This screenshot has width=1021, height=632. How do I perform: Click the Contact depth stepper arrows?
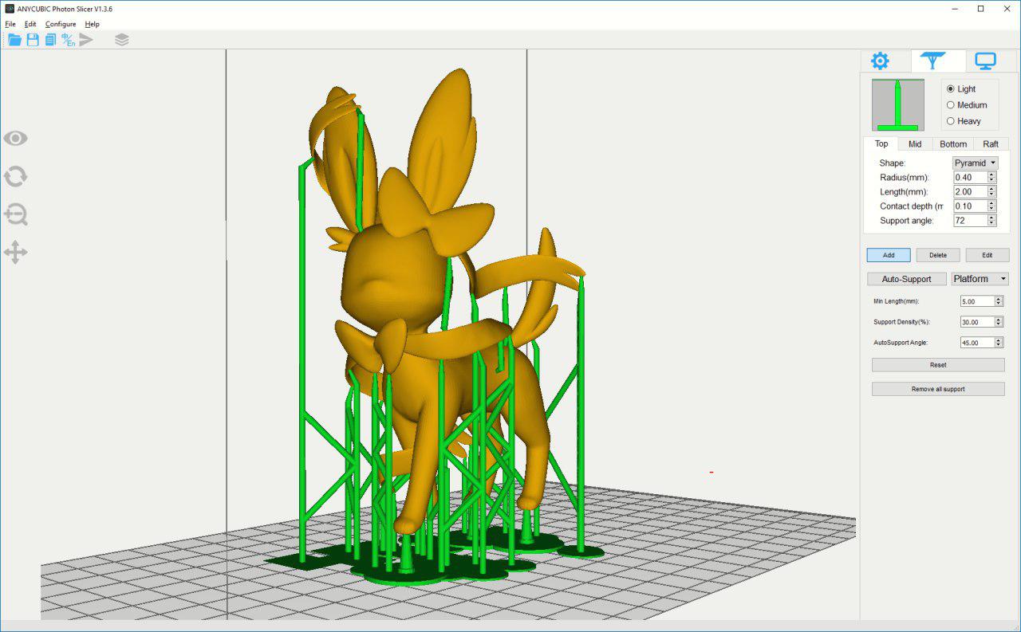point(991,206)
